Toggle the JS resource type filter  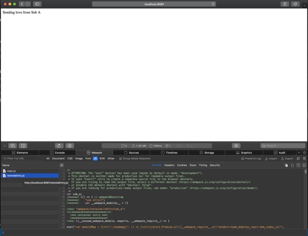[x=95, y=158]
